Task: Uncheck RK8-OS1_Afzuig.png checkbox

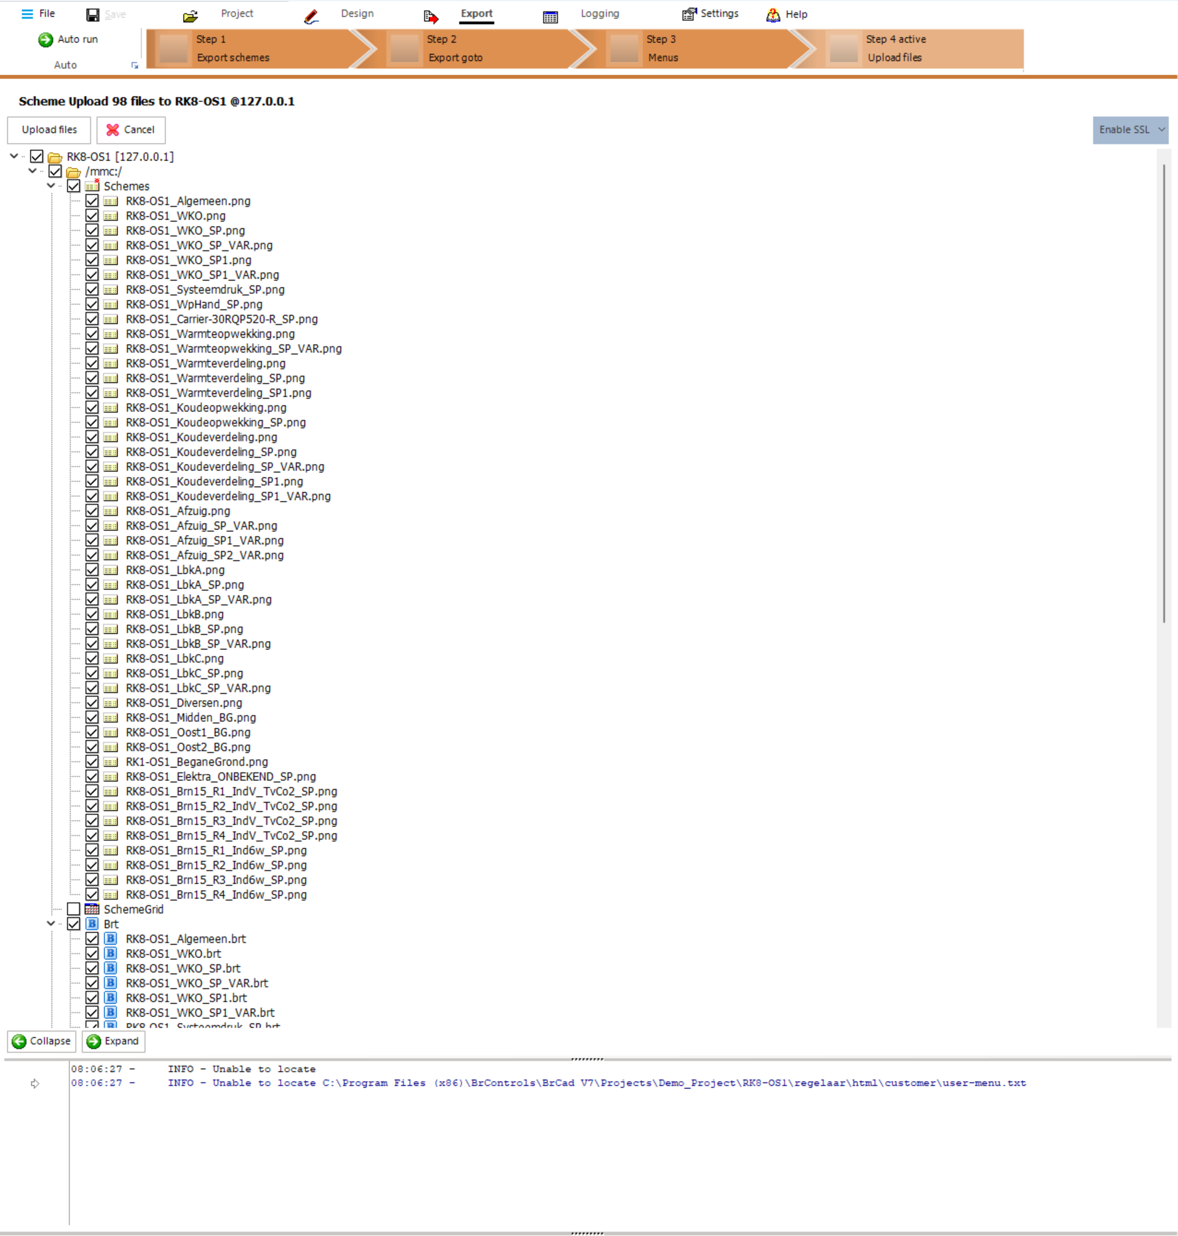Action: point(92,510)
